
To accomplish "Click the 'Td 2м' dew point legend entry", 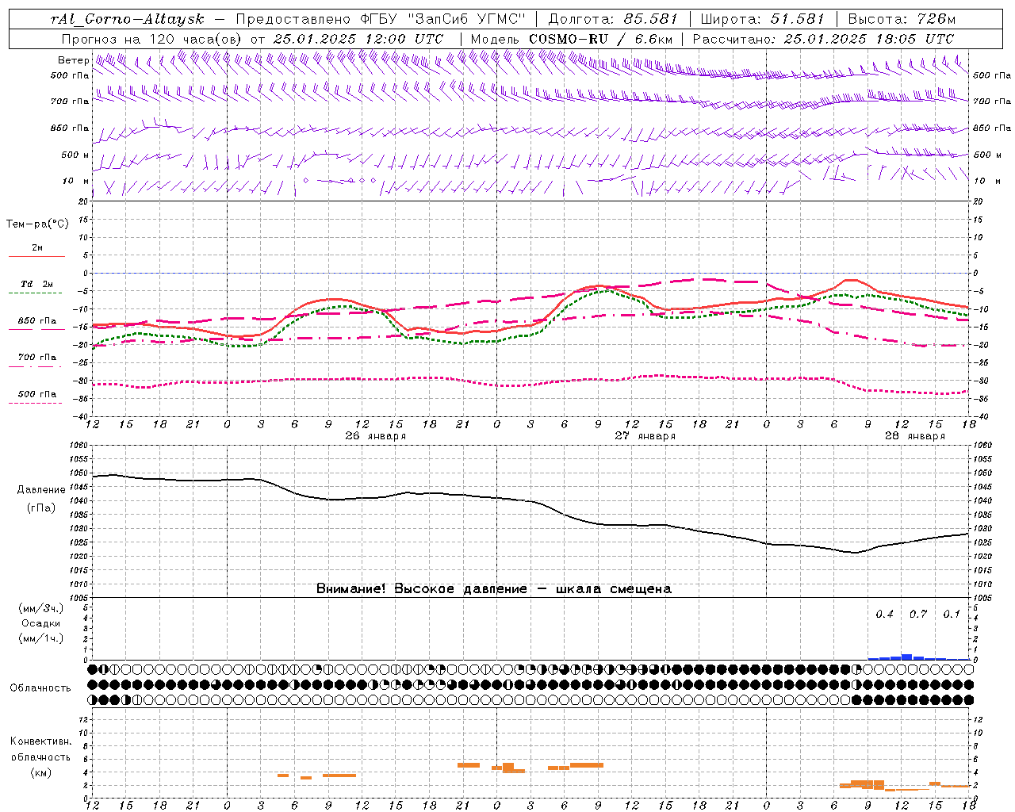I will click(37, 284).
